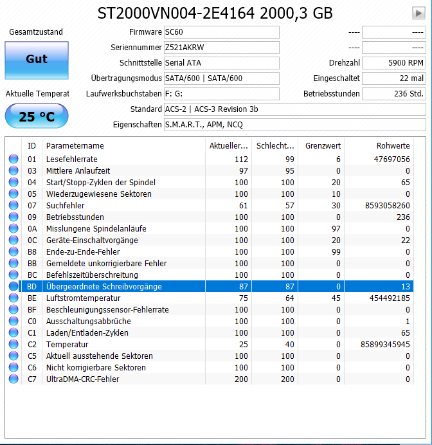Select Misslungene Spindelanläufe parameter name
432x445 pixels.
pos(96,229)
